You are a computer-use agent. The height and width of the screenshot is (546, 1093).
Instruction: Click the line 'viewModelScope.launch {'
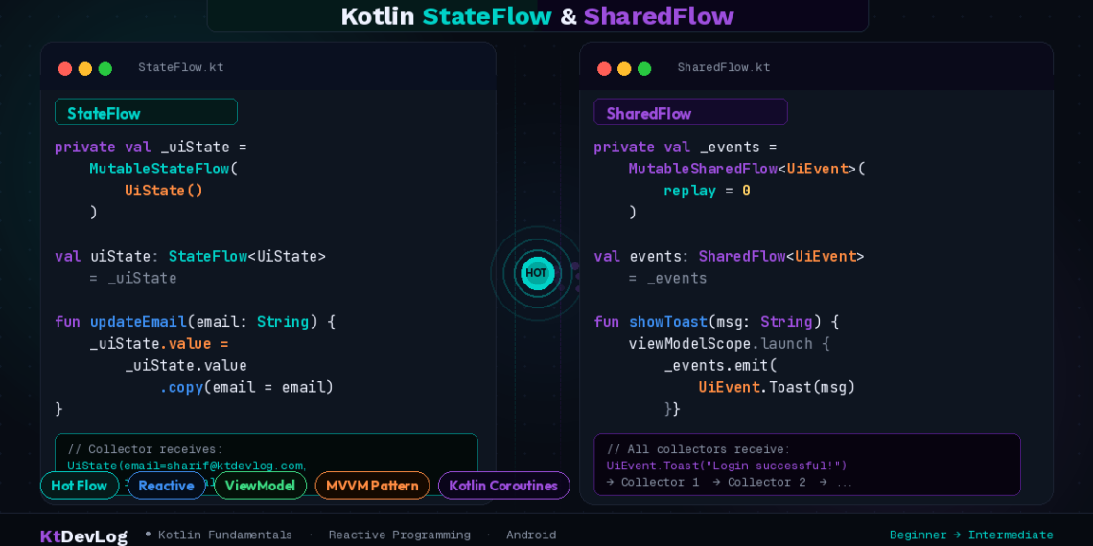click(729, 343)
